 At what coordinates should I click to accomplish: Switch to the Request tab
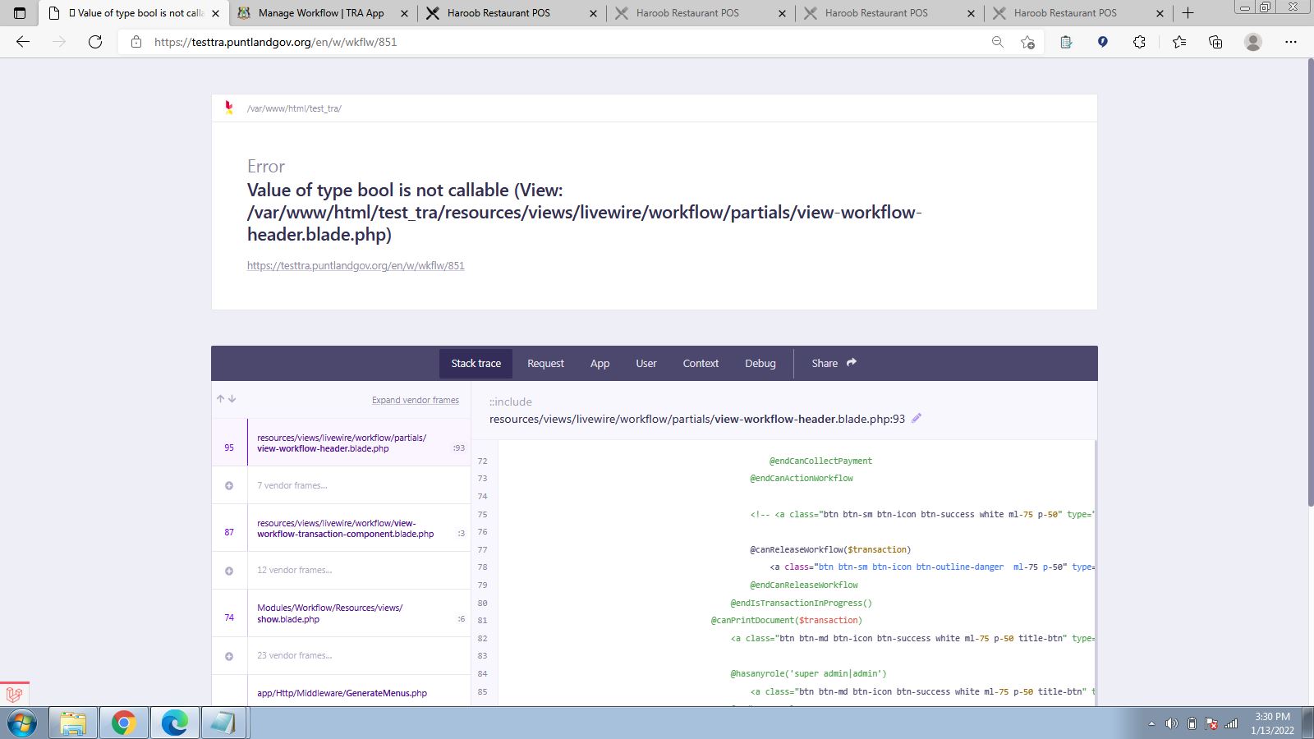coord(545,363)
